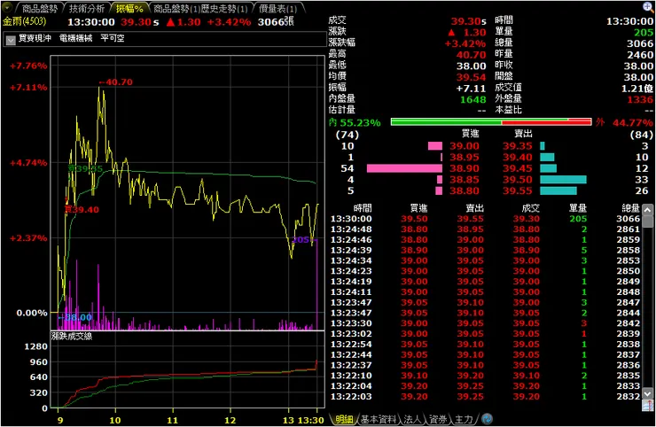The image size is (656, 427).
Task: Select the 13:22:03 trade row
Action: point(485,397)
